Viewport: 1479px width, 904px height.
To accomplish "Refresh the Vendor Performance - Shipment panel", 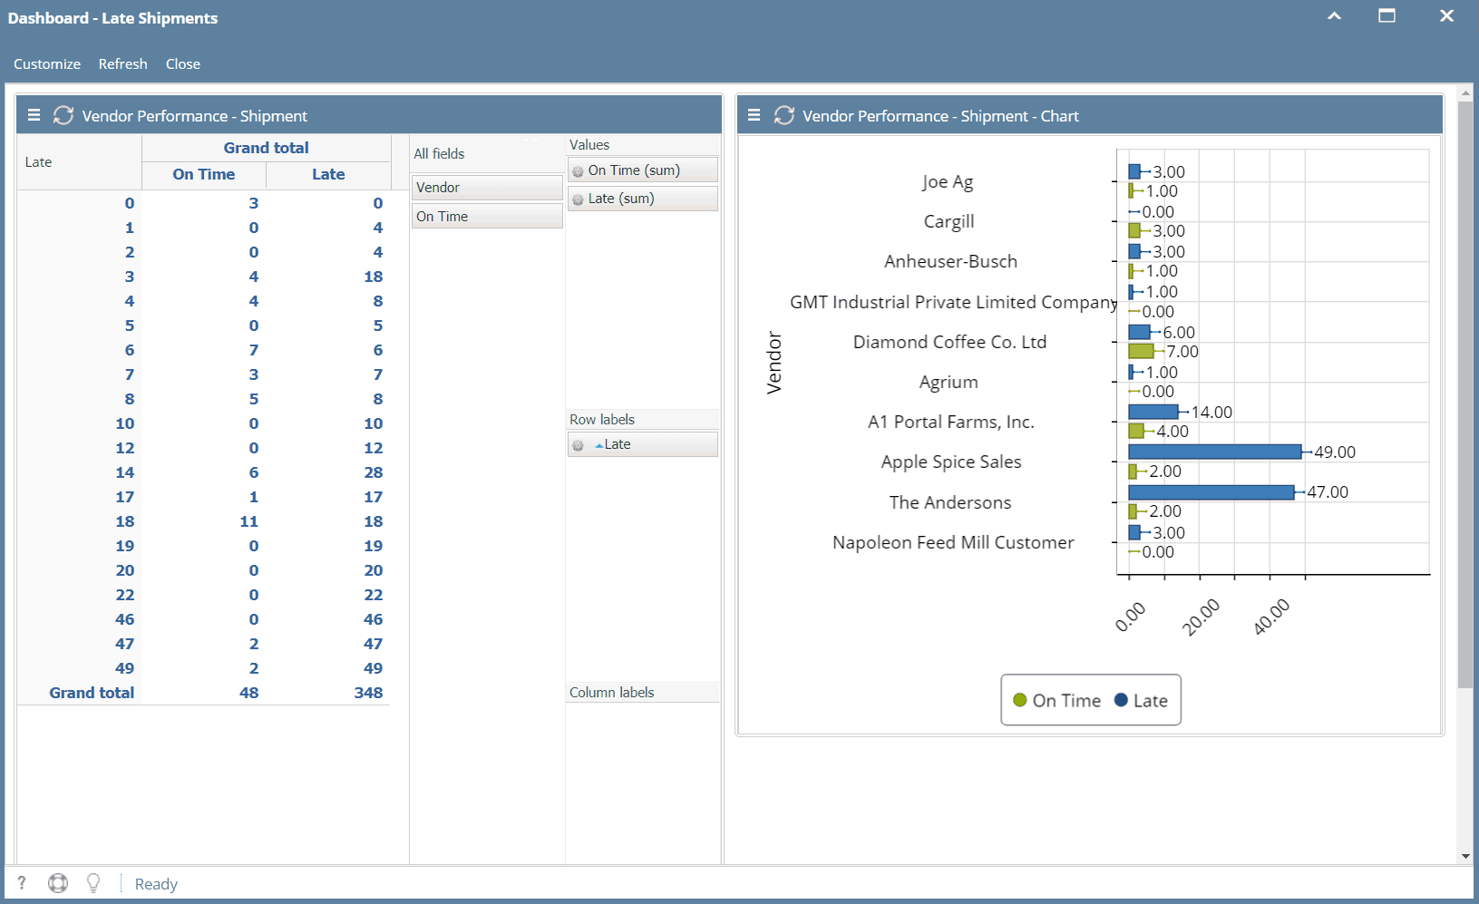I will (63, 115).
